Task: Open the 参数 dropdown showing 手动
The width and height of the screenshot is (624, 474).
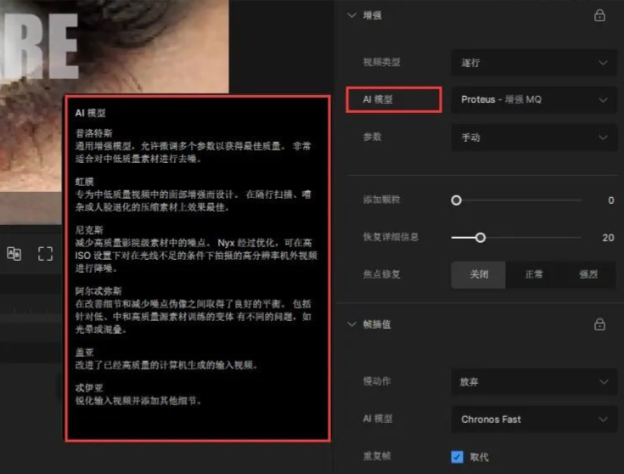Action: tap(534, 138)
